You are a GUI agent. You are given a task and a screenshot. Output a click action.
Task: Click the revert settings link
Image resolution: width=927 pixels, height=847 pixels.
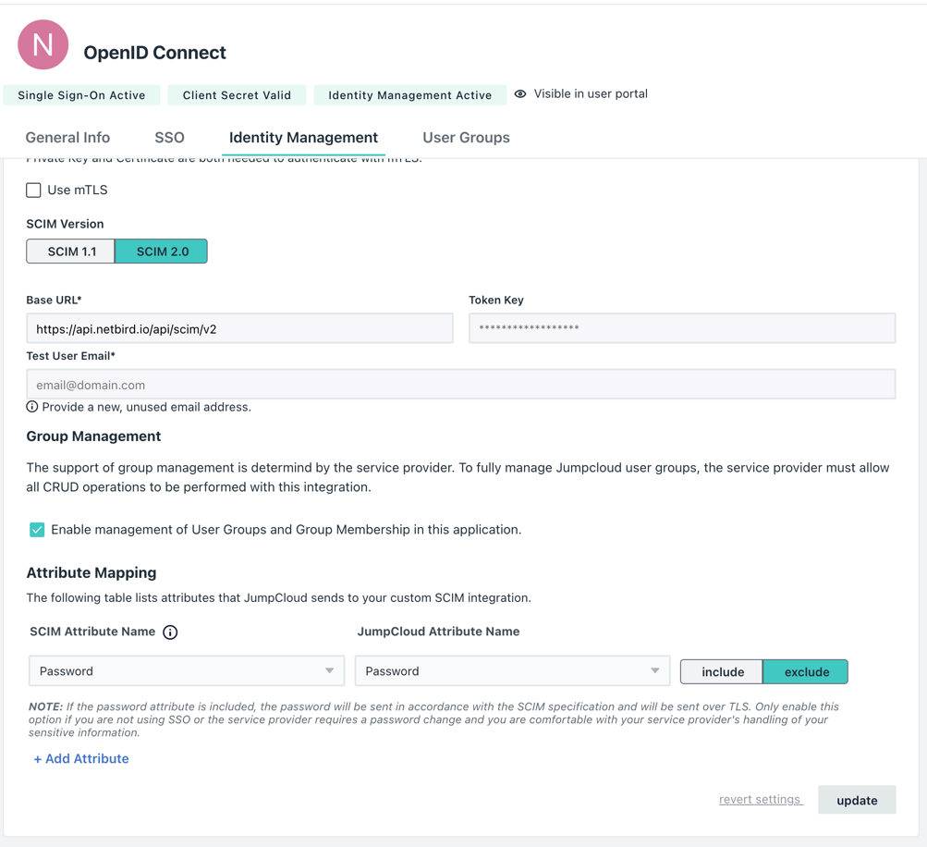[760, 799]
